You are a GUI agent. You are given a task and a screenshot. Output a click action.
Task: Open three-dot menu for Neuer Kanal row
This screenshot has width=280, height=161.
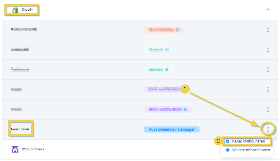pyautogui.click(x=268, y=129)
